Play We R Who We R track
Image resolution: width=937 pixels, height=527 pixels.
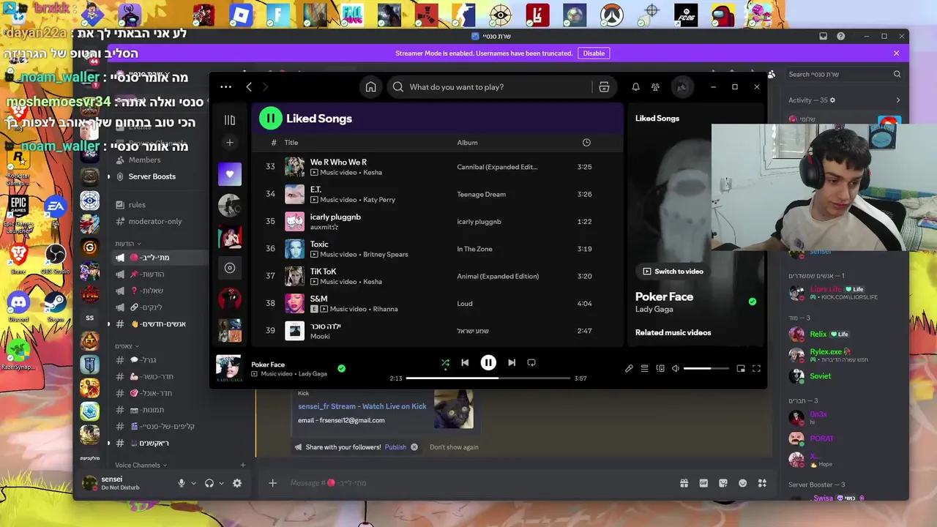point(438,167)
